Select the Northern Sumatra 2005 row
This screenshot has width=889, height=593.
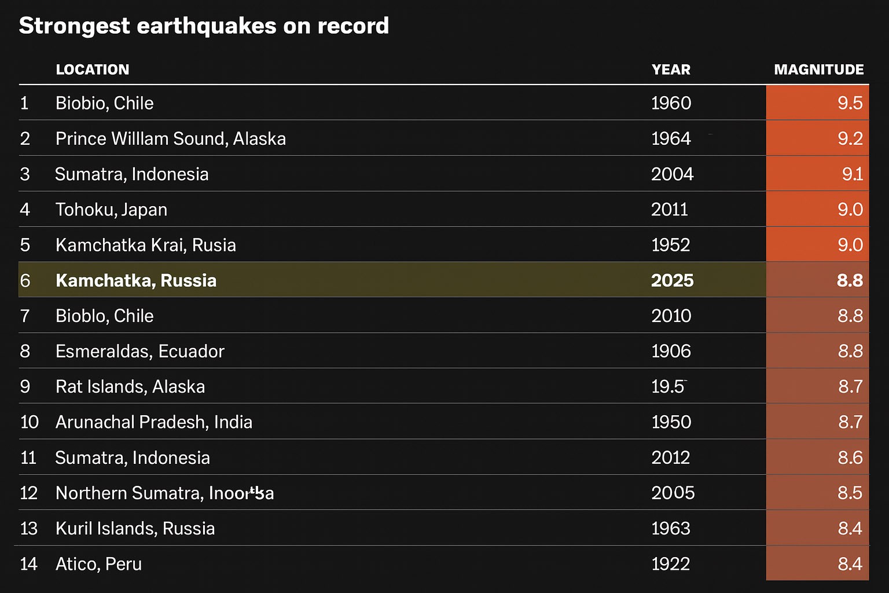click(444, 492)
